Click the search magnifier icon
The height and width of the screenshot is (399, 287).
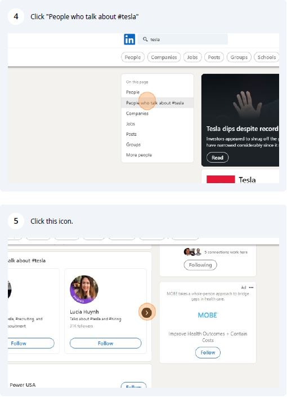coord(145,39)
